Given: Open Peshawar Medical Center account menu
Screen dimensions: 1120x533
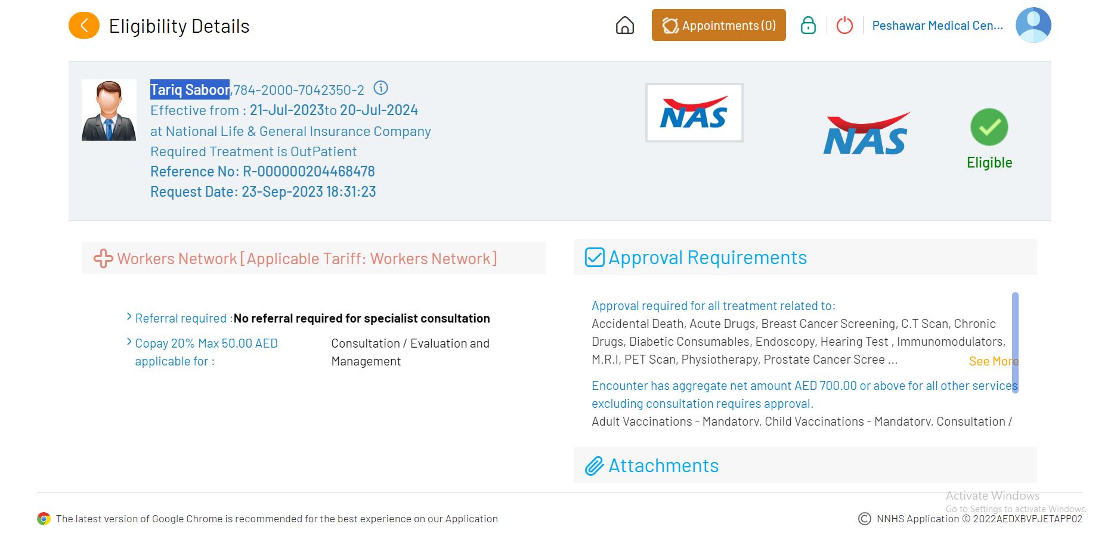Looking at the screenshot, I should 937,26.
